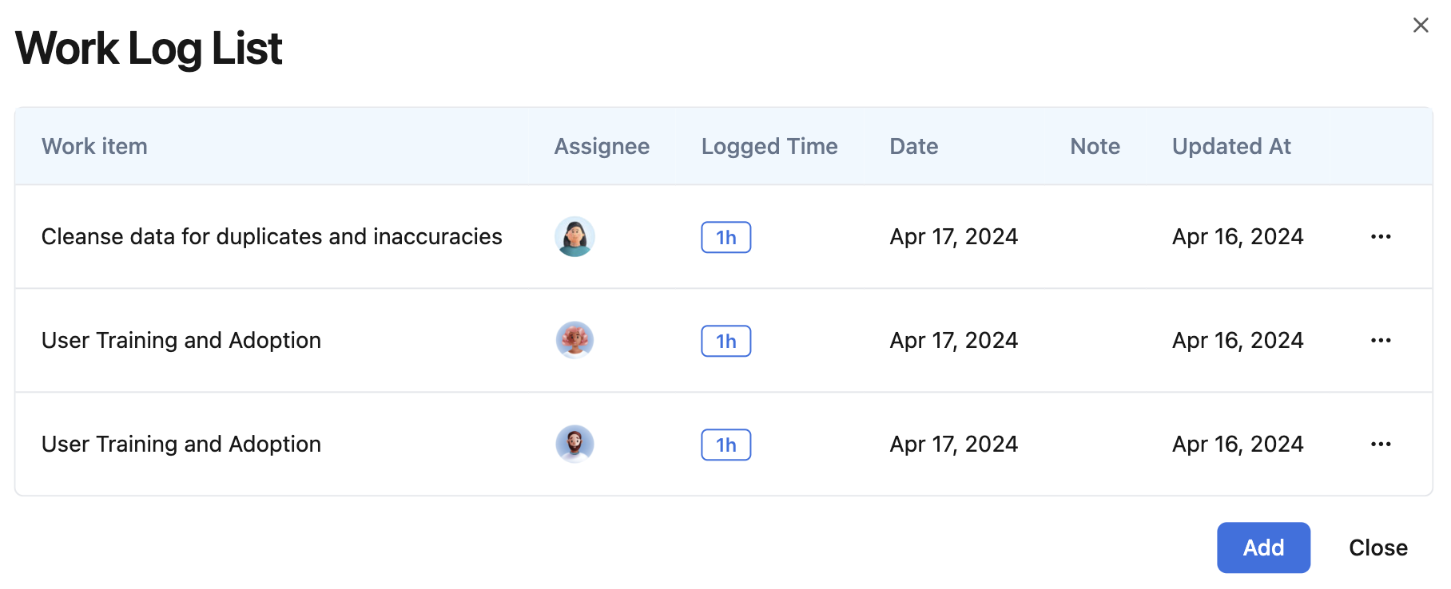Screen dimensions: 1451x589
Task: Click 1h badge in the bottom row
Action: coord(725,445)
